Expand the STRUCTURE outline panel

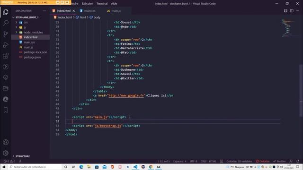22,156
